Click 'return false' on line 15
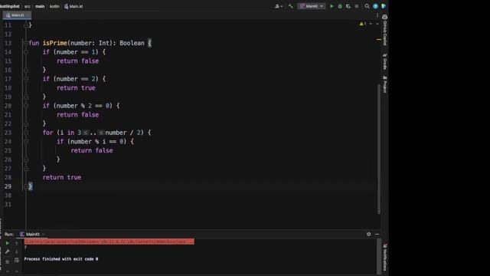The width and height of the screenshot is (490, 276). pos(77,61)
